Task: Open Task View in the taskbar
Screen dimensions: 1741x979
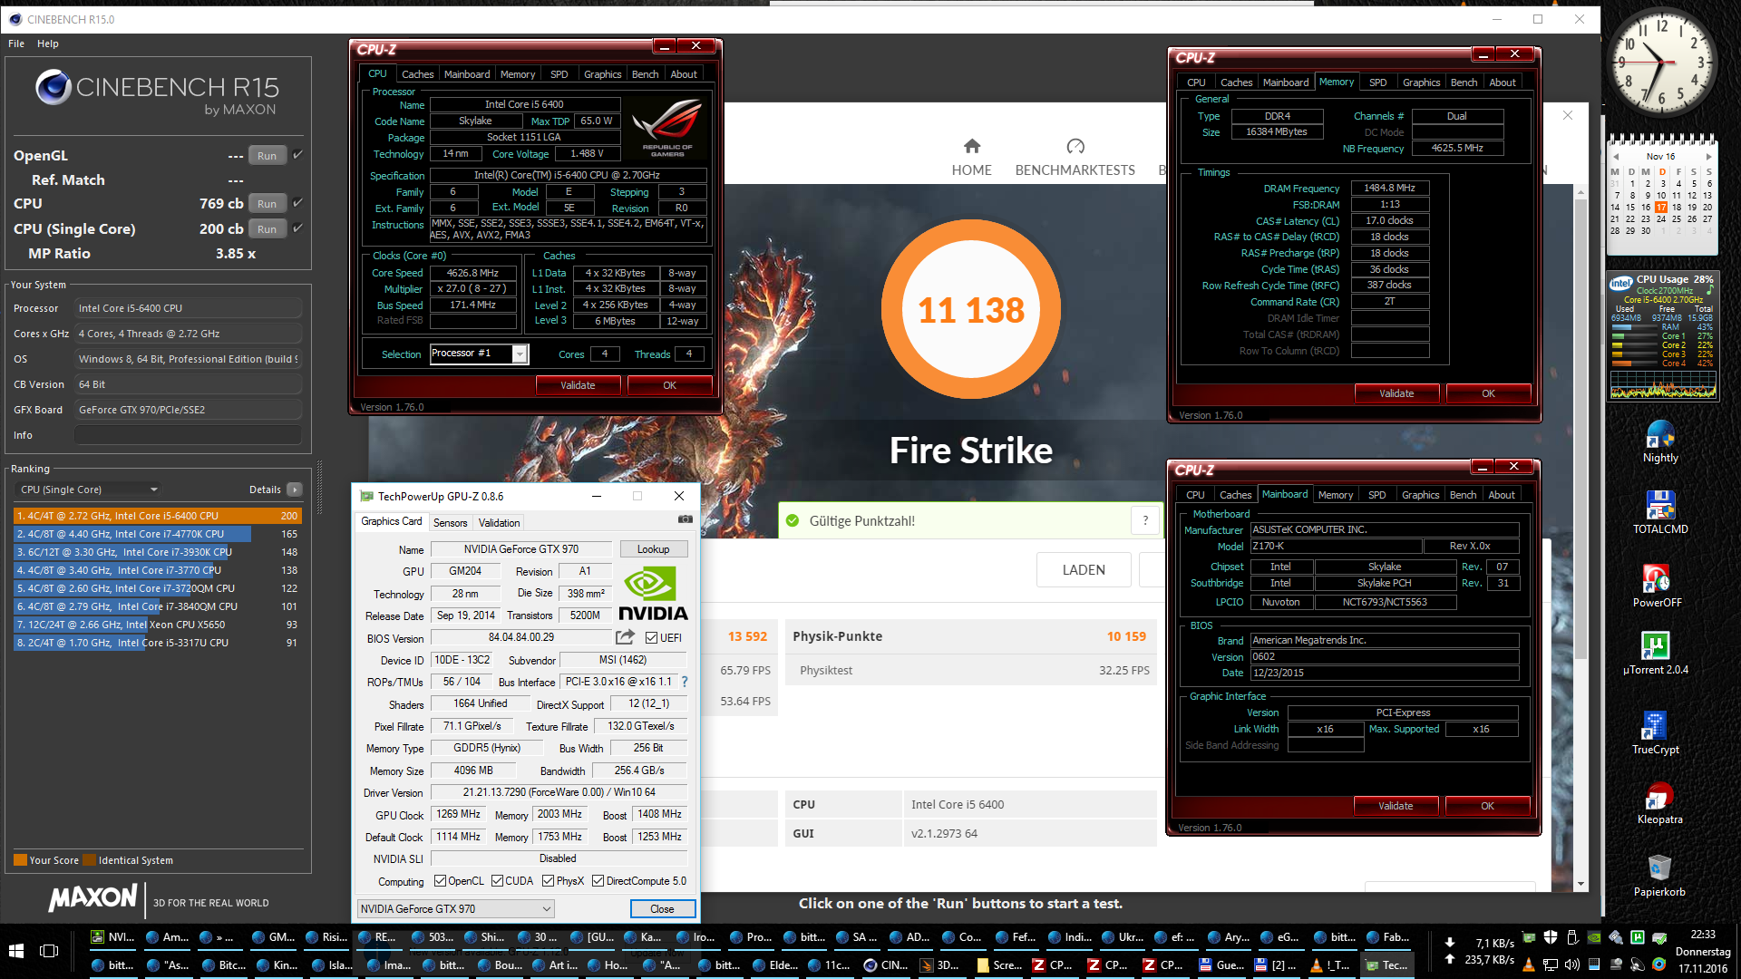Action: click(49, 951)
